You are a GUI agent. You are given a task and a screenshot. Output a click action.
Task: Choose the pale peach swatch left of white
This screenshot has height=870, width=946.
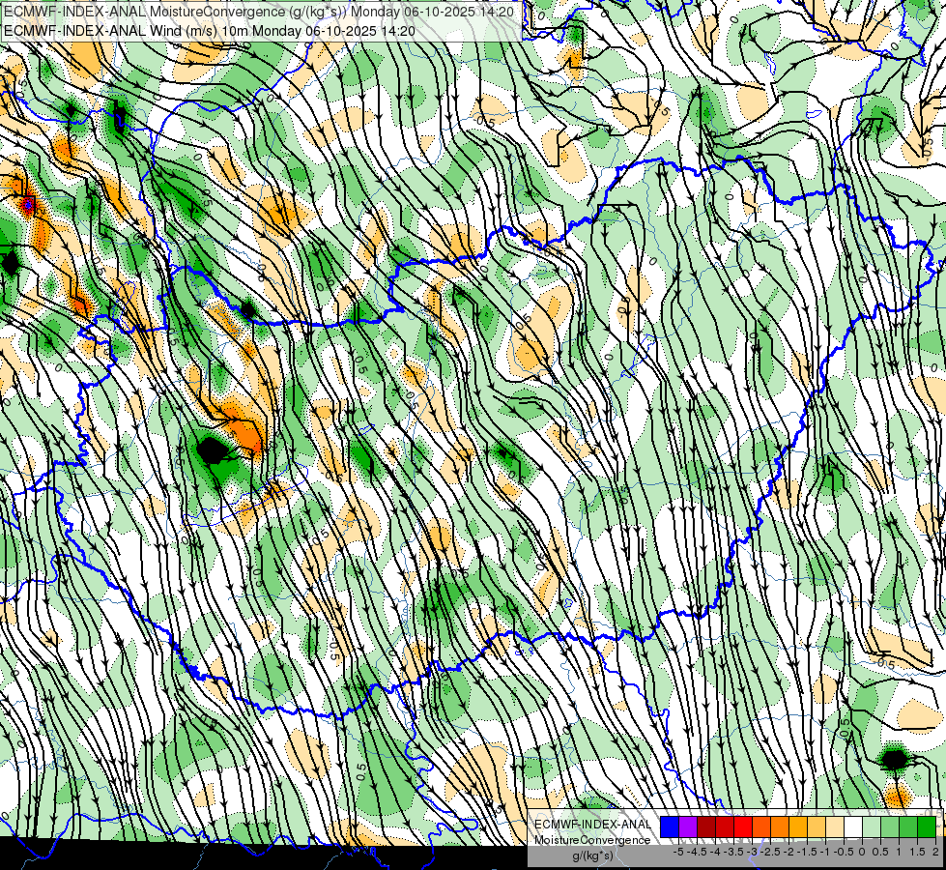(x=835, y=827)
